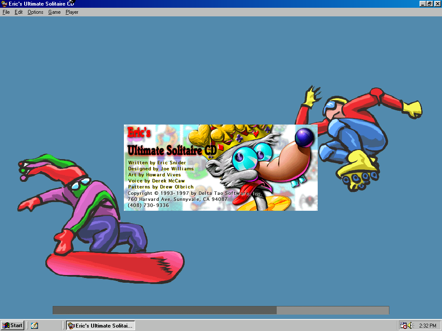442x331 pixels.
Task: Click the snowboarder character graphic
Action: (x=101, y=218)
